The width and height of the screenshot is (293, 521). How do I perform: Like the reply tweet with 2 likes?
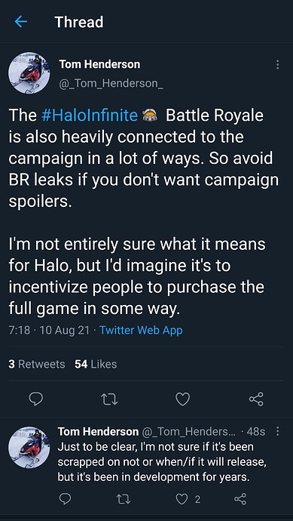[x=188, y=499]
